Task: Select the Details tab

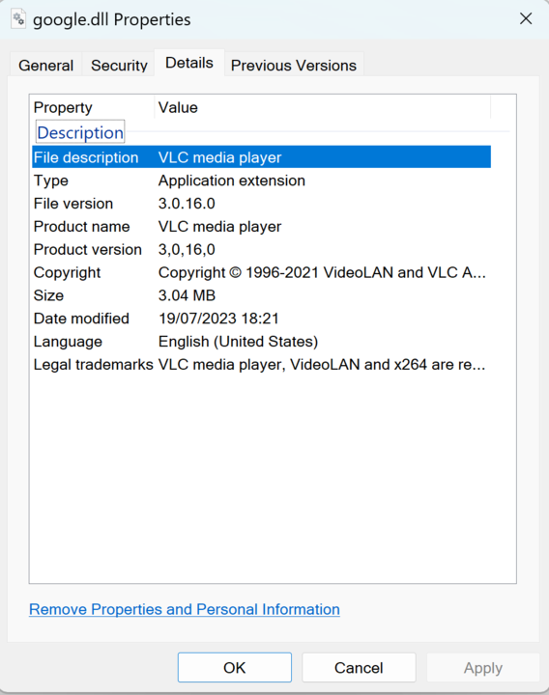Action: (189, 63)
